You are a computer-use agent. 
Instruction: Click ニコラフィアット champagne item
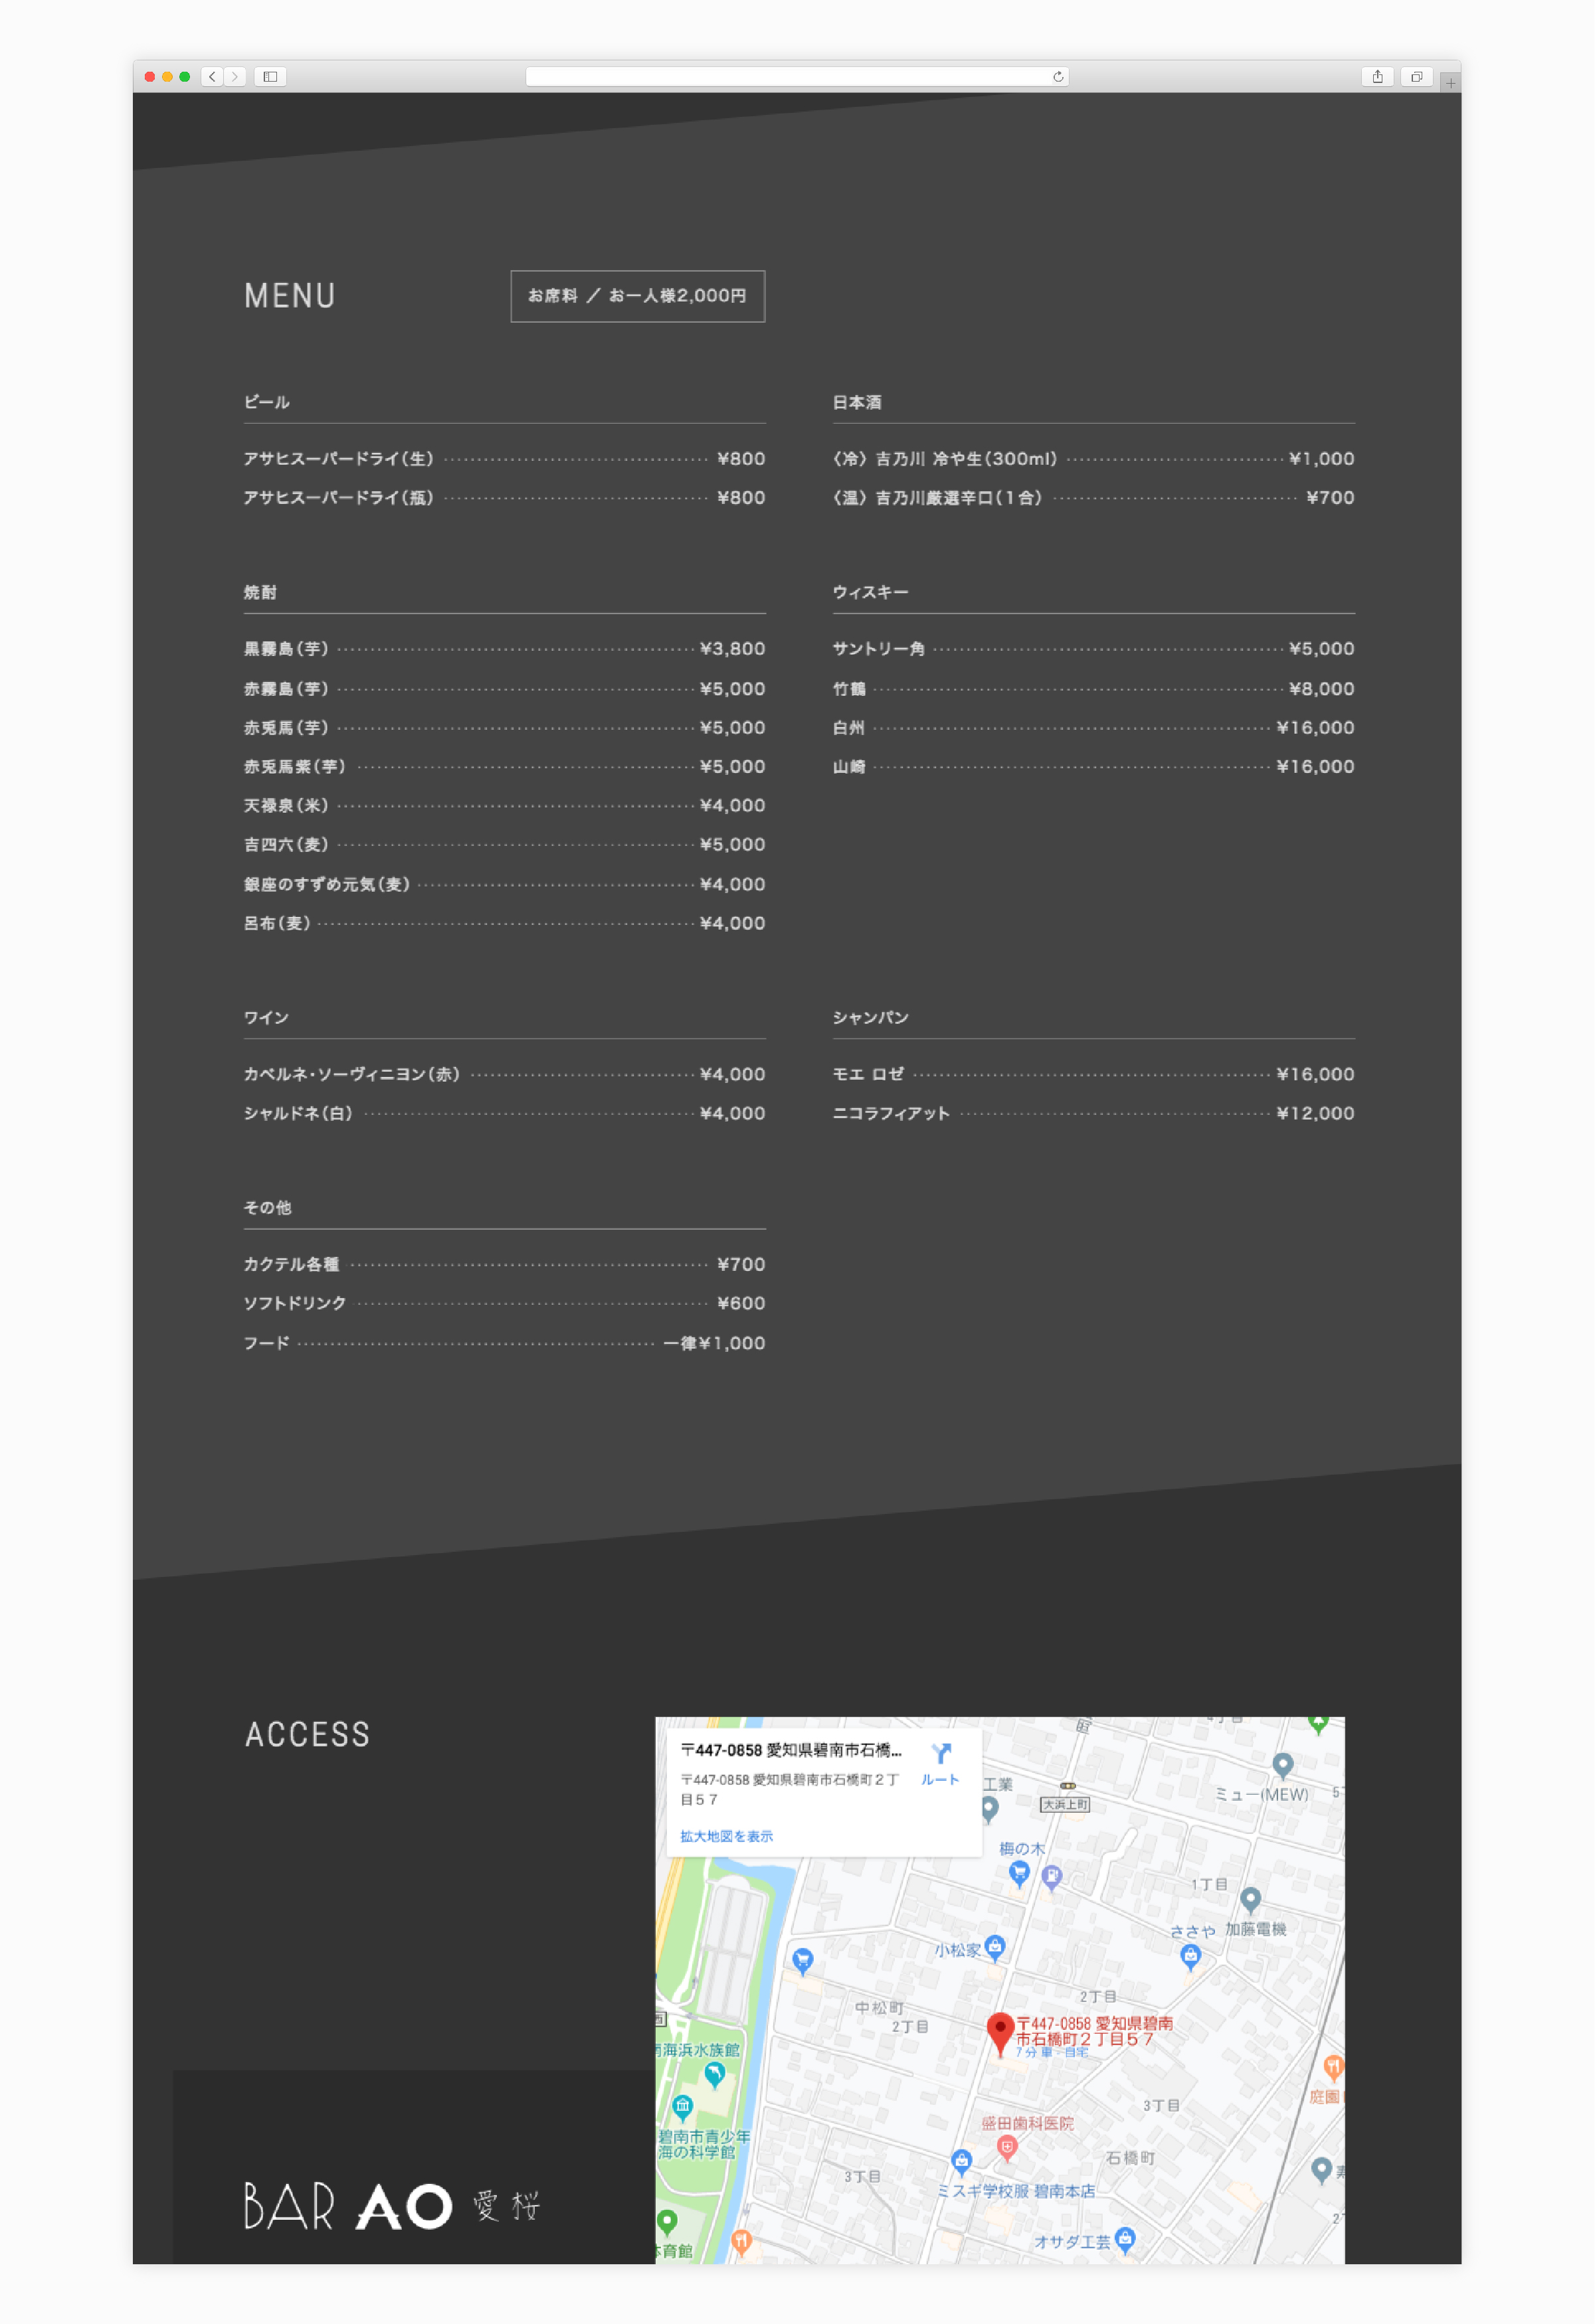coord(1093,1113)
